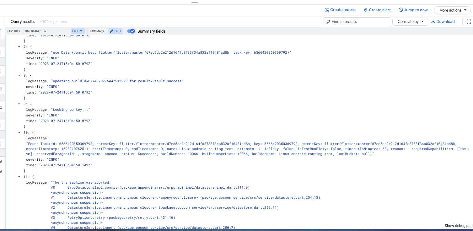Click the Timestamp sort arrow
The width and height of the screenshot is (473, 231).
tap(45, 31)
